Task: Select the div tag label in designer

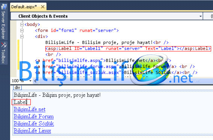Action: (x=17, y=87)
